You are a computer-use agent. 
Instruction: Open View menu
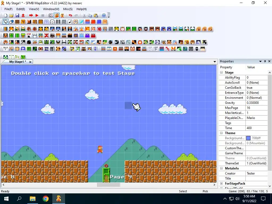tap(34, 9)
